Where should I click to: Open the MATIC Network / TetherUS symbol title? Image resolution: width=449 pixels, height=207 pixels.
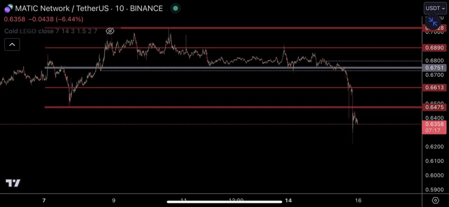[89, 9]
